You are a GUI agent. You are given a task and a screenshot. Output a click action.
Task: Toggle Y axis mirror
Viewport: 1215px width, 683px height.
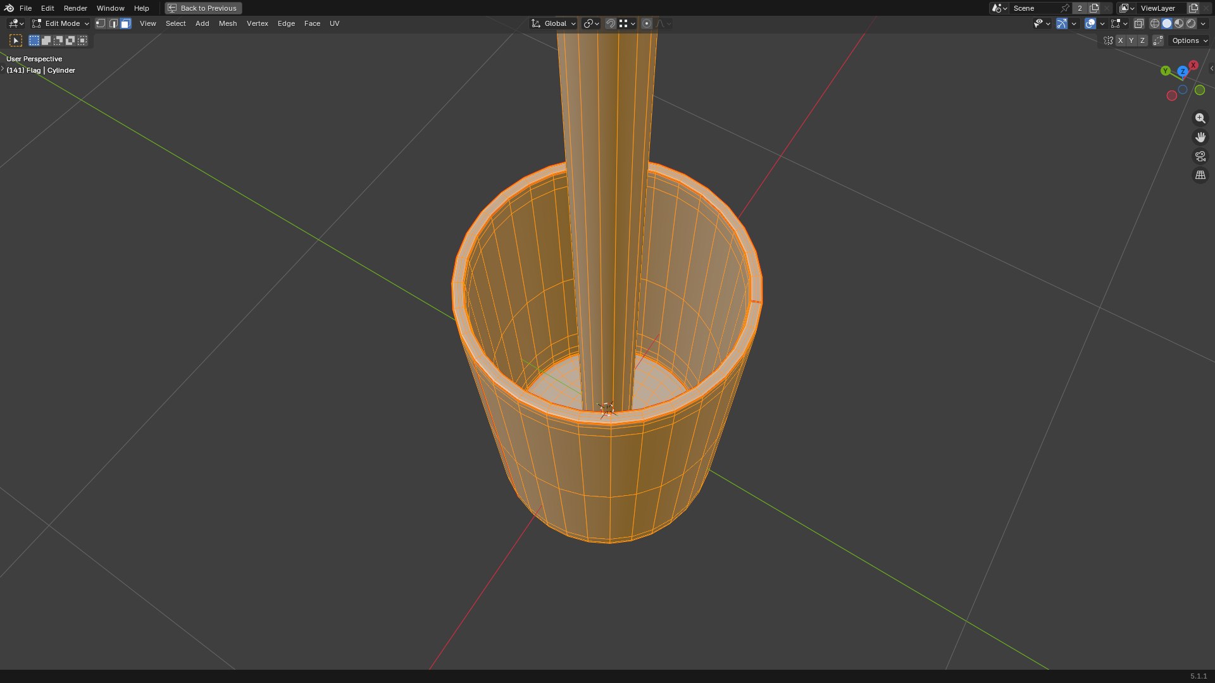pyautogui.click(x=1131, y=40)
